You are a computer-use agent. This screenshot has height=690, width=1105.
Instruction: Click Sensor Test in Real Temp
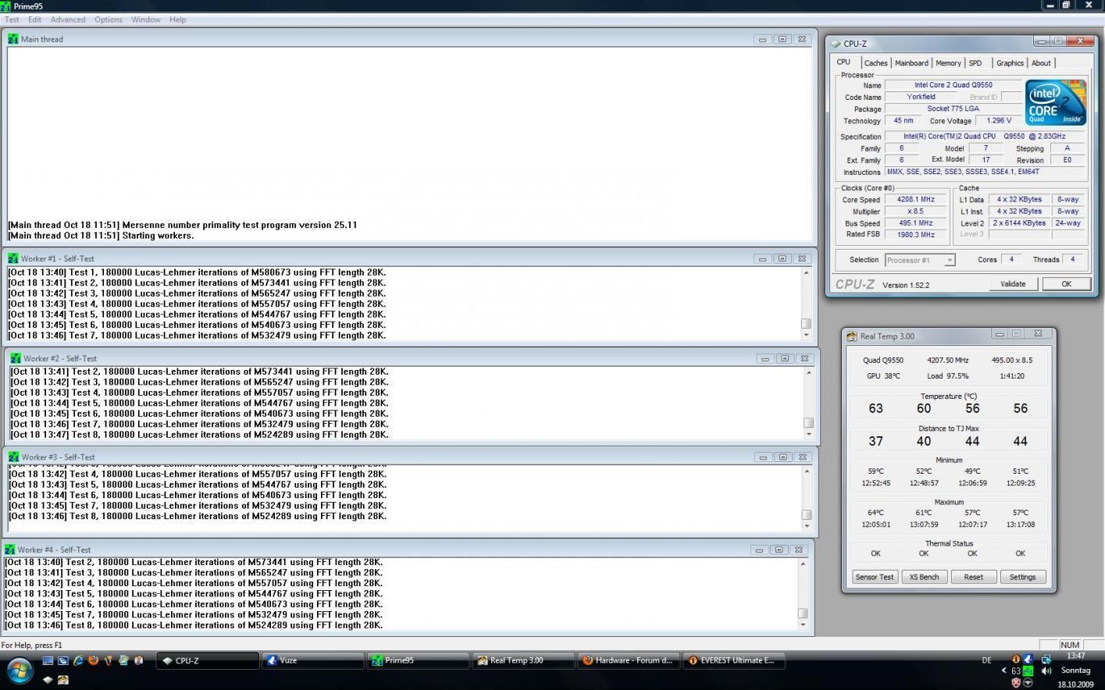875,577
